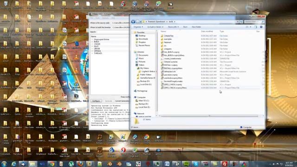Expand the BUILD group in CMake
The height and width of the screenshot is (167, 297).
92,42
